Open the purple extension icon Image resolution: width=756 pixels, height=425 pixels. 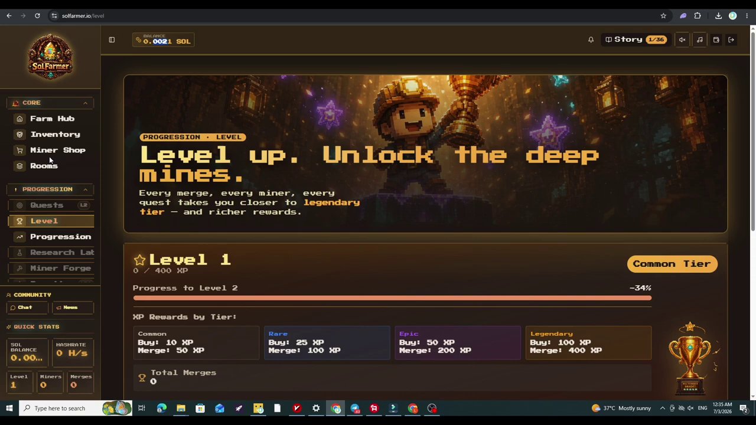click(x=683, y=16)
